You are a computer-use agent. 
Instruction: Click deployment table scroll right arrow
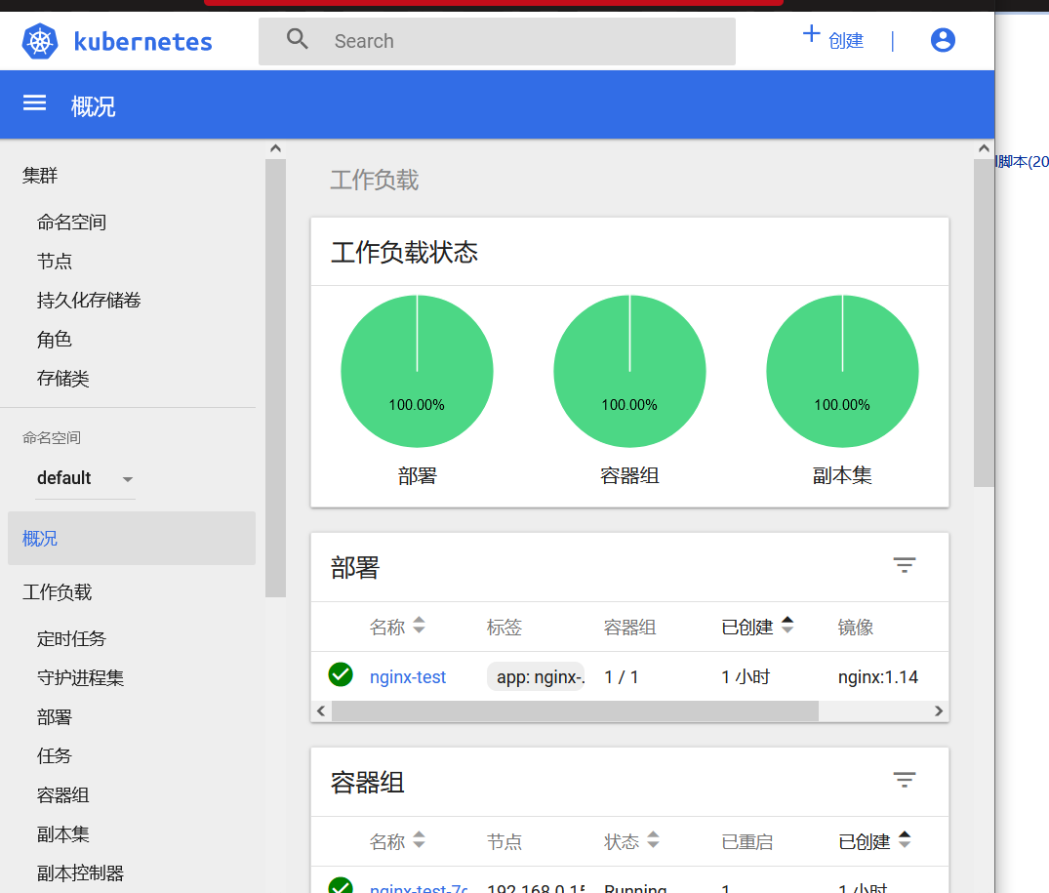point(939,711)
